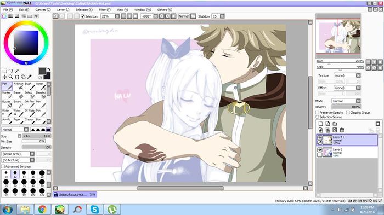The image size is (384, 215).
Task: Toggle the Selection checkbox in toolbar
Action: coord(83,16)
